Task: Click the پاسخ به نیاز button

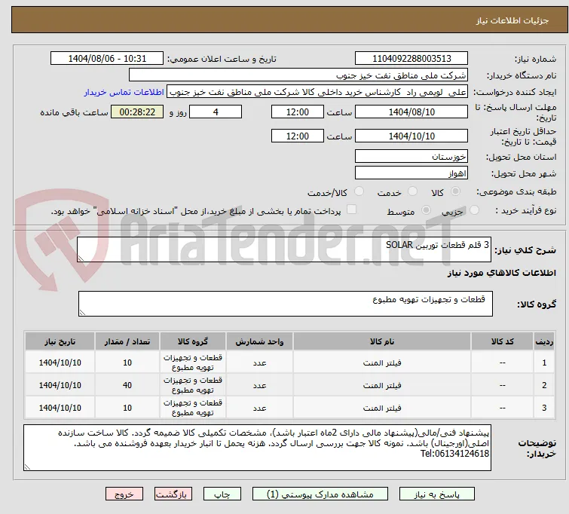Action: [x=437, y=494]
